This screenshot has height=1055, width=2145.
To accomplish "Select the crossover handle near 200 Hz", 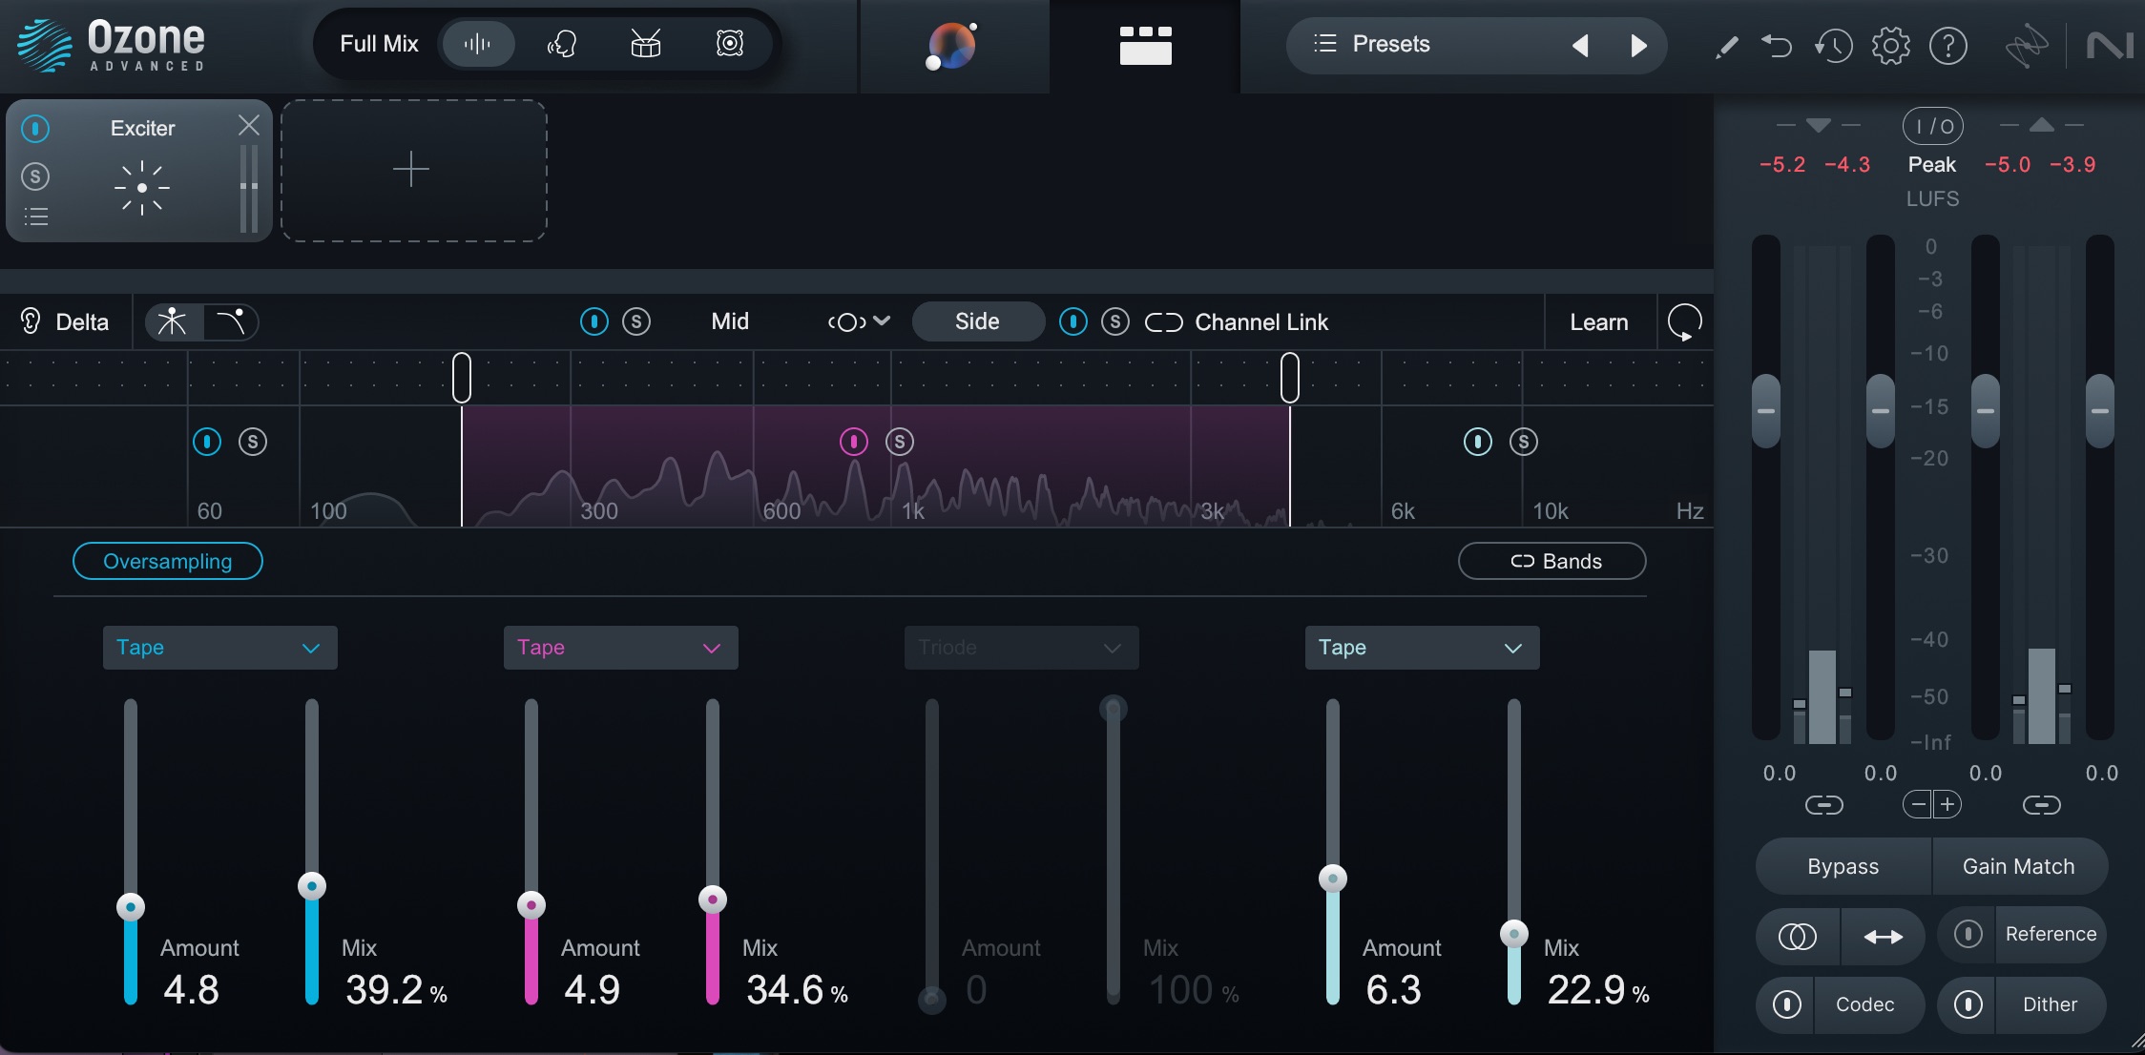I will (x=462, y=378).
